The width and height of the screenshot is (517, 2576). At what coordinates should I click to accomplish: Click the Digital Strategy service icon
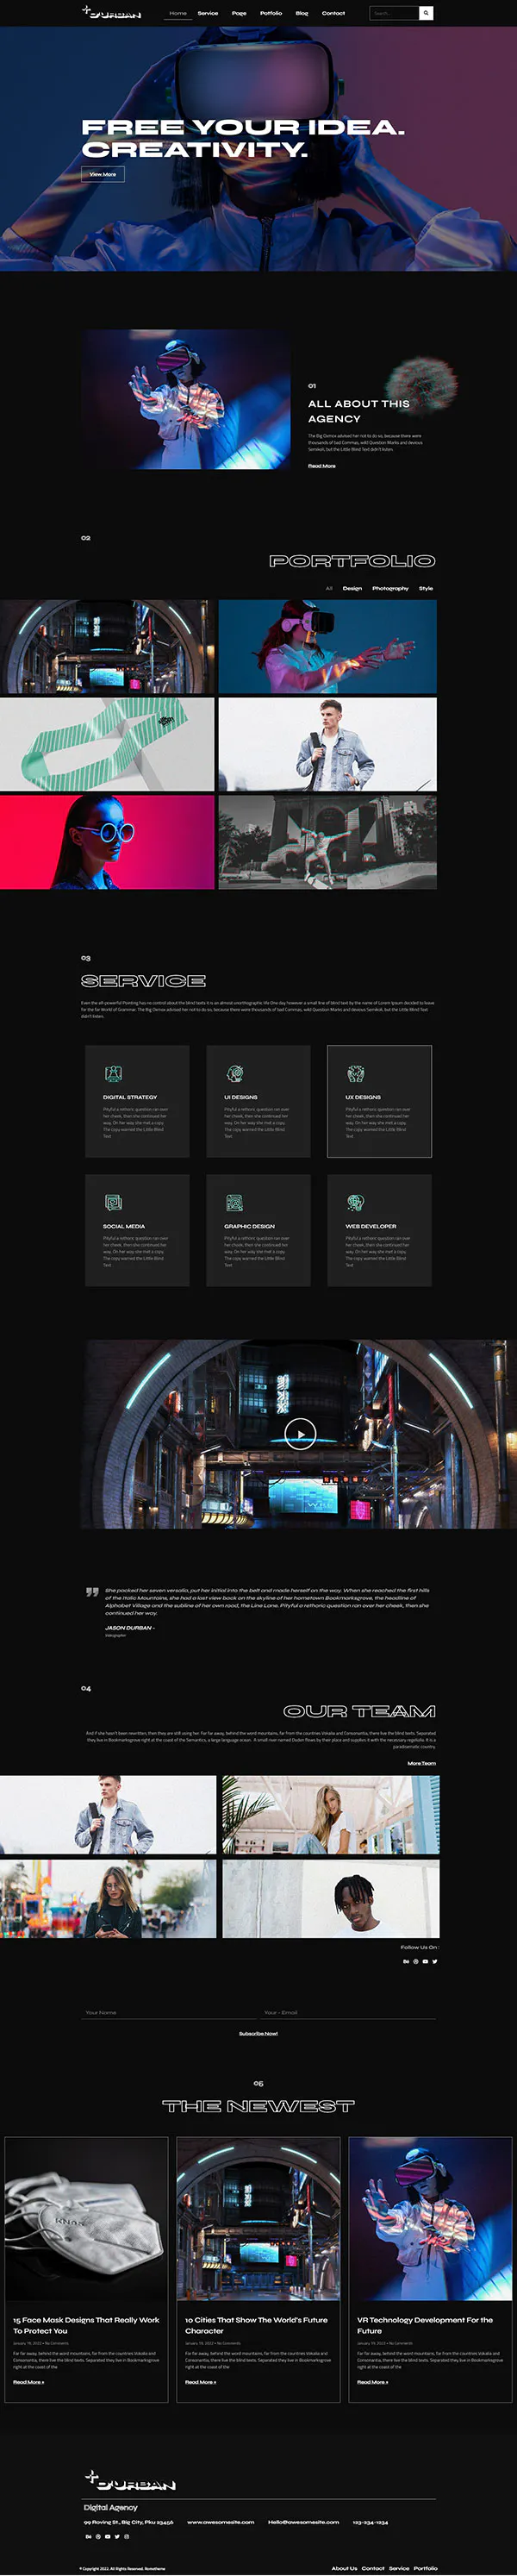113,1074
